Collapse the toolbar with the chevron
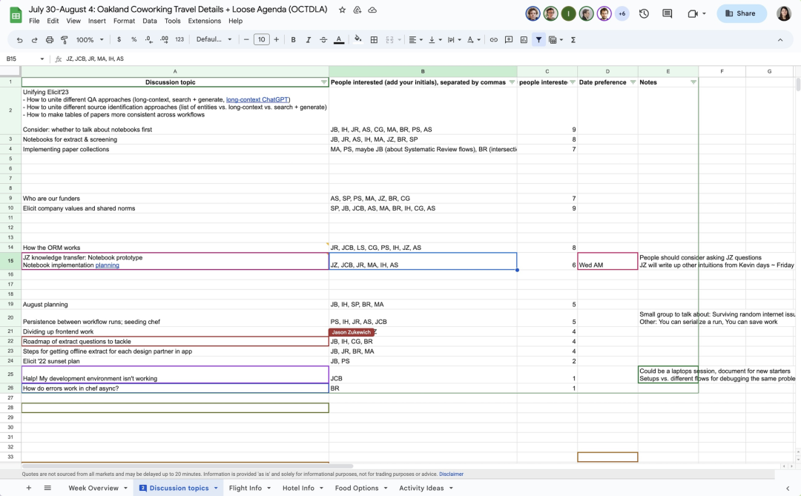Image resolution: width=801 pixels, height=496 pixels. click(x=780, y=40)
